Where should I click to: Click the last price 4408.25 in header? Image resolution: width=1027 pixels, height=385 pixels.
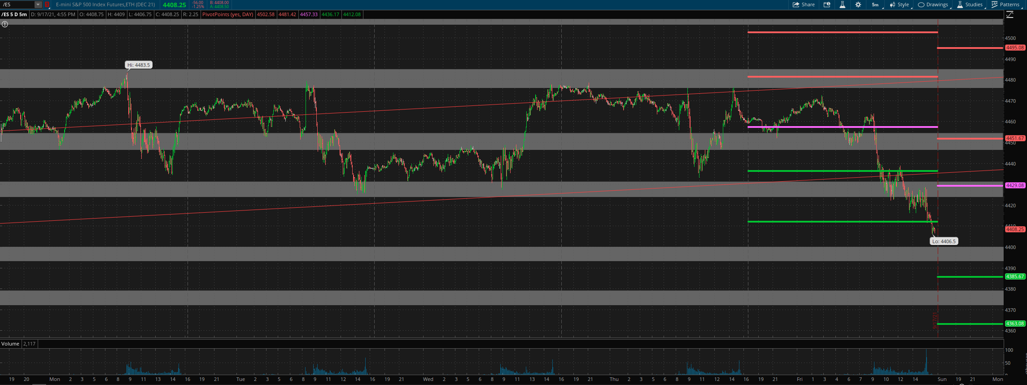pos(174,4)
